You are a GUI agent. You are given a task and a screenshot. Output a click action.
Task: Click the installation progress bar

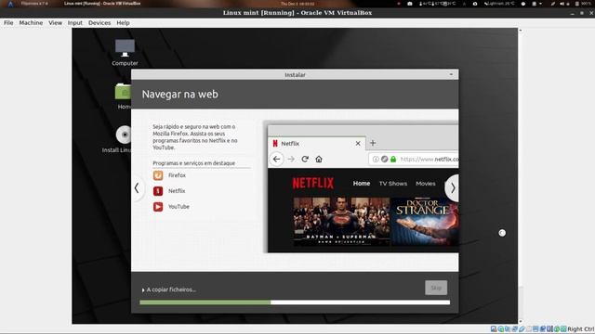295,302
